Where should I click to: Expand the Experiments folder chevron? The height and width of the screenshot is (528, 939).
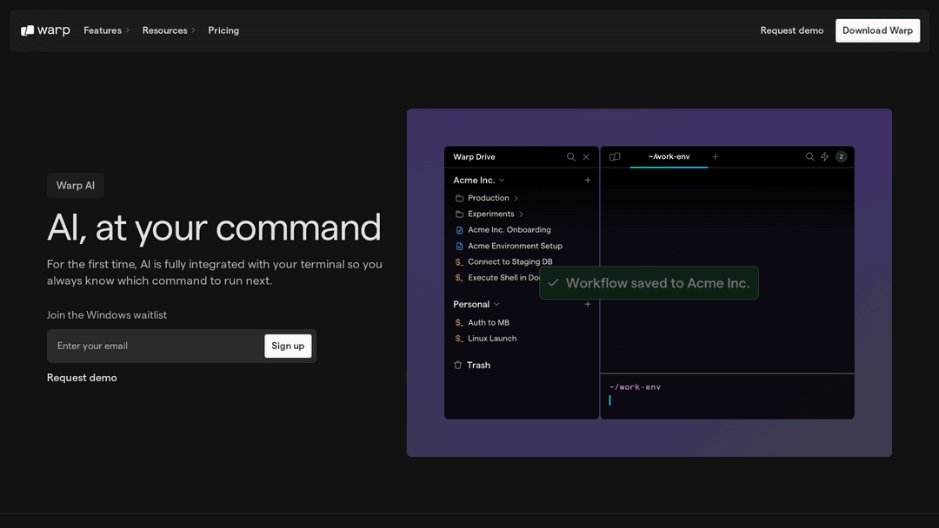(521, 214)
